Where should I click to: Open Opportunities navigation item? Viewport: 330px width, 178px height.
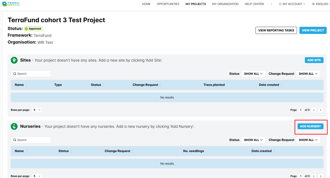click(x=168, y=4)
